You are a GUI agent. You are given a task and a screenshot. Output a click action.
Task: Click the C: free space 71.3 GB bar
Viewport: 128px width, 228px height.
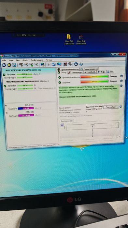26,108
